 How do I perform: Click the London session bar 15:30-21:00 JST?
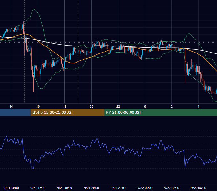(x=67, y=112)
